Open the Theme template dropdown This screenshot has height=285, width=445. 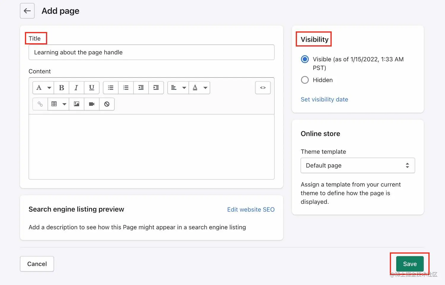(x=358, y=165)
